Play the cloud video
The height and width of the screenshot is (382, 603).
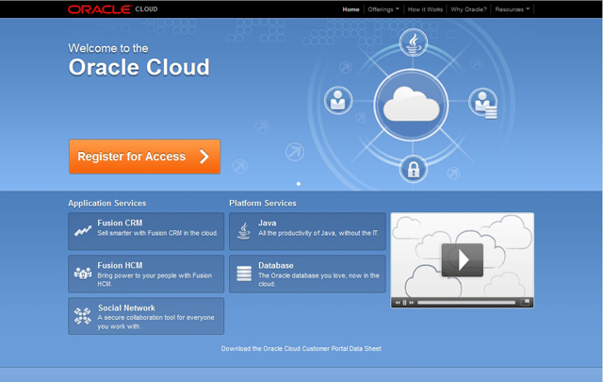pyautogui.click(x=463, y=260)
